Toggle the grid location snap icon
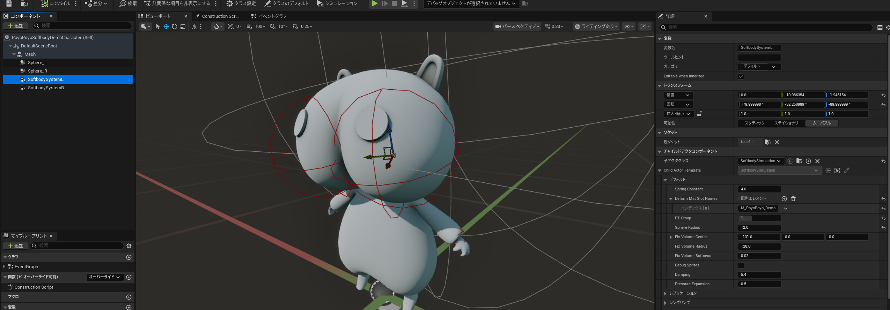Screen dimensions: 890x310 click(249, 27)
